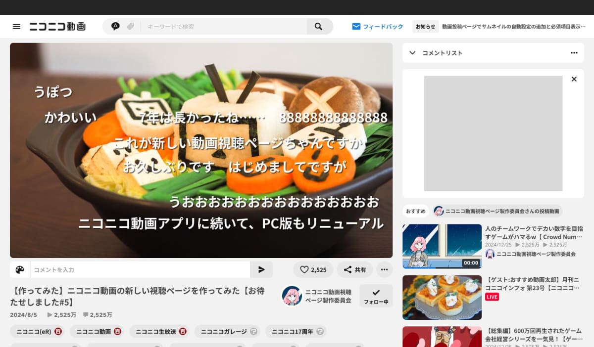The image size is (594, 347).
Task: Open the ニコニコ生放送 tag
Action: click(x=156, y=332)
